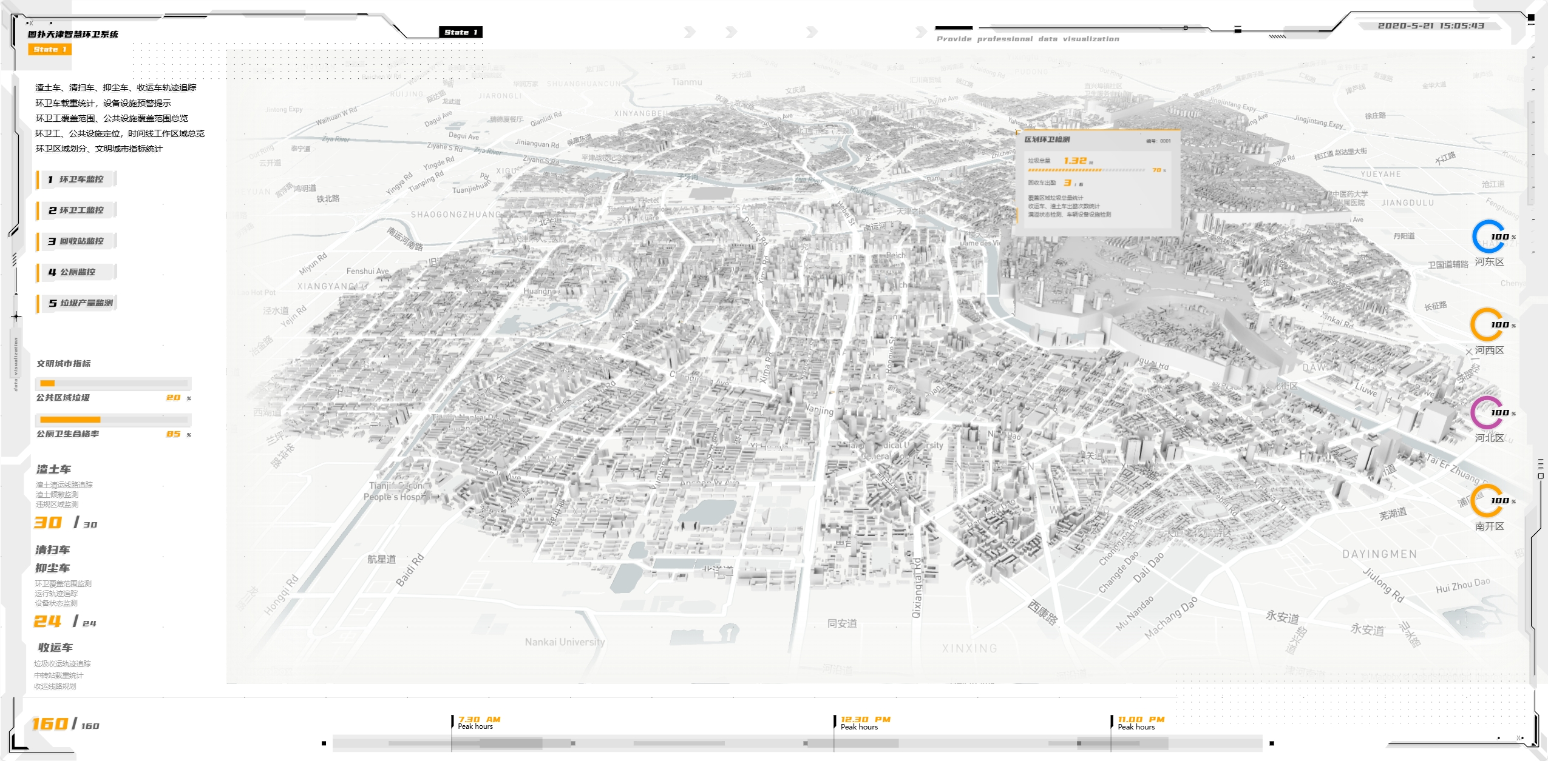Click the purple 河北区 ring gauge
This screenshot has width=1548, height=761.
pyautogui.click(x=1487, y=412)
